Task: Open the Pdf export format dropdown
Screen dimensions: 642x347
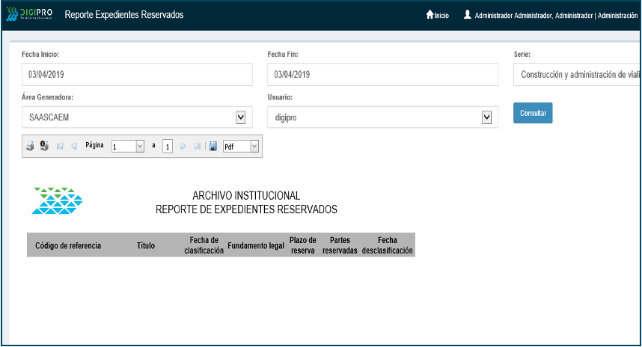Action: 254,147
